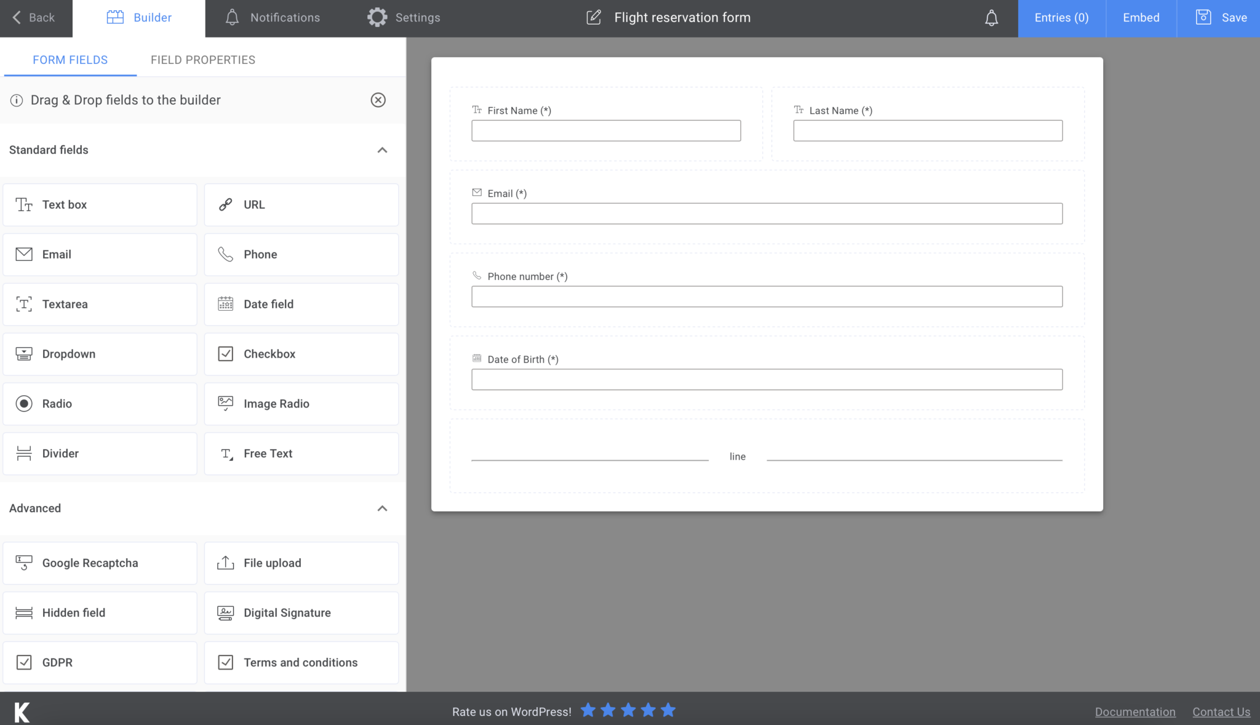Click inside the First Name input field
1260x725 pixels.
605,130
